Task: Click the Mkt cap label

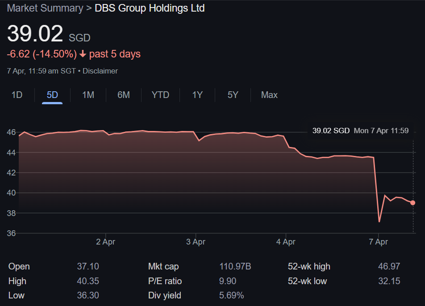Action: pyautogui.click(x=163, y=266)
